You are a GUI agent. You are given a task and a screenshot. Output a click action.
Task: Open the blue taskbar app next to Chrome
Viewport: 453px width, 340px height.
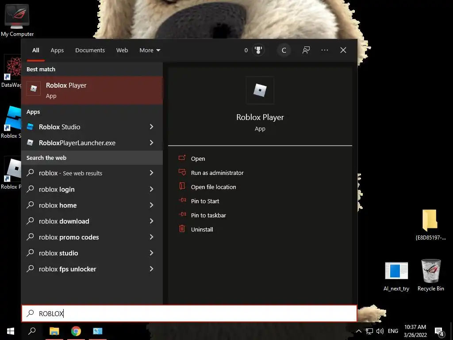pos(98,331)
